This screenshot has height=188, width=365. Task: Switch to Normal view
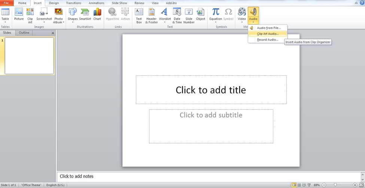[x=294, y=185]
